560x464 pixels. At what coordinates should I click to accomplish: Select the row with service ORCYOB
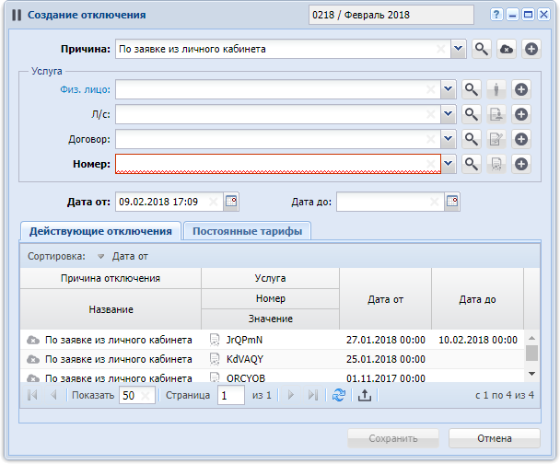coord(272,377)
